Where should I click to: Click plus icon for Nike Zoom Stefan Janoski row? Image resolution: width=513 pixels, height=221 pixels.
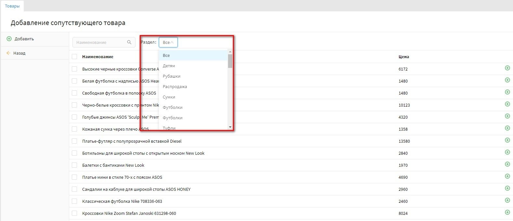pos(507,213)
